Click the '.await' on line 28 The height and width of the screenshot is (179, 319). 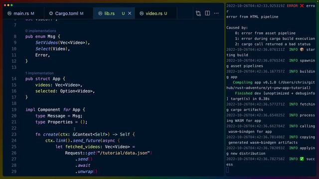tap(83, 165)
